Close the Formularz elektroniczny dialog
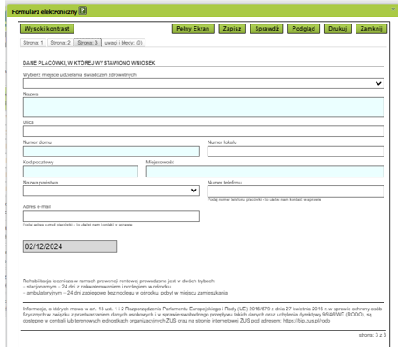Screen dimensions: 402x347 pyautogui.click(x=393, y=10)
